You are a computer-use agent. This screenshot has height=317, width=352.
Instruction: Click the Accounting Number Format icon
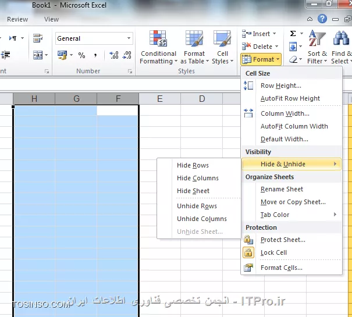tap(62, 55)
